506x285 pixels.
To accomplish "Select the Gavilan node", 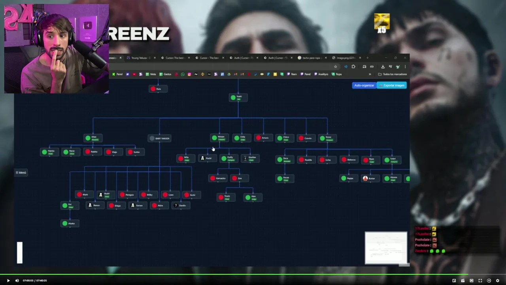I will [x=251, y=158].
